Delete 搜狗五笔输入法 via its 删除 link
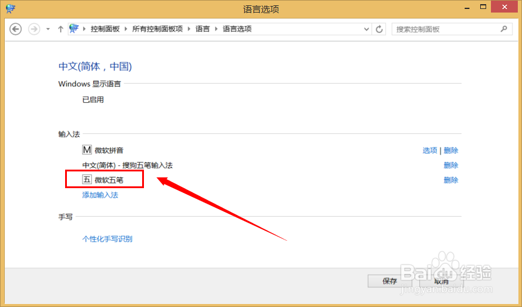 451,165
